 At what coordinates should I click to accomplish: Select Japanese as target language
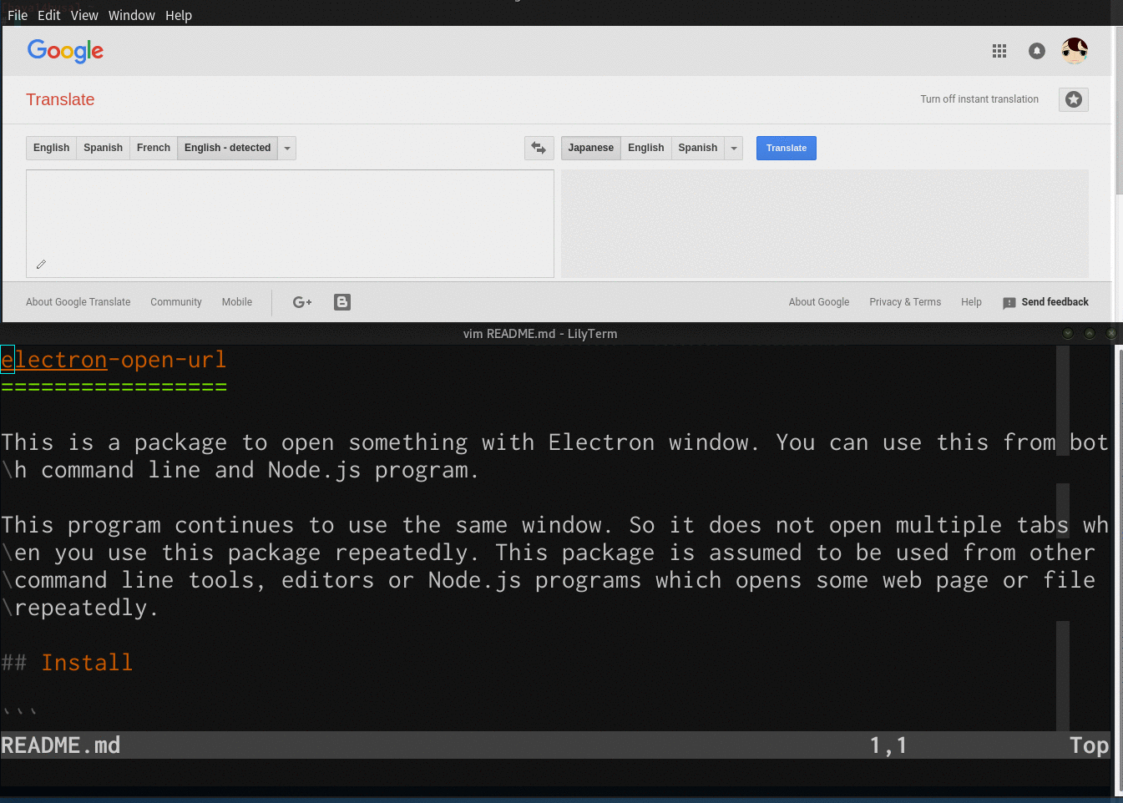[590, 148]
